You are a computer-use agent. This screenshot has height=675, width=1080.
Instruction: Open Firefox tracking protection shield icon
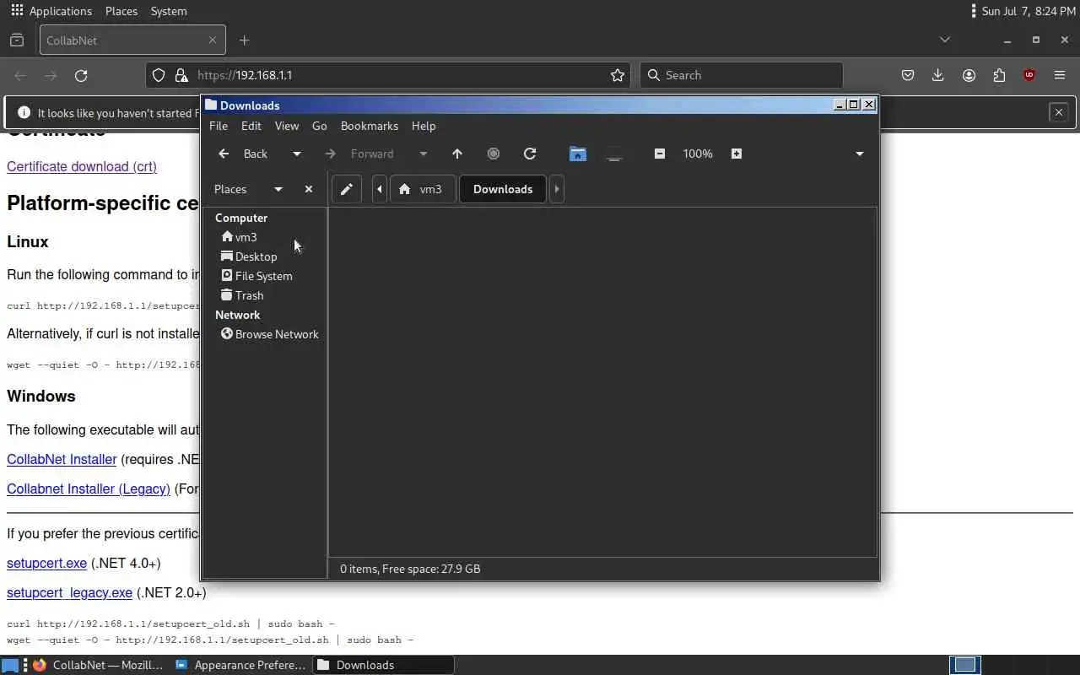pos(159,75)
